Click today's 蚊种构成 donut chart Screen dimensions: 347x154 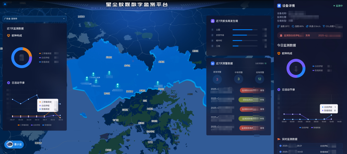click(296, 68)
